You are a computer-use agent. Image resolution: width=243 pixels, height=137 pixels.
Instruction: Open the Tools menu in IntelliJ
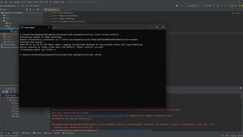pyautogui.click(x=46, y=2)
